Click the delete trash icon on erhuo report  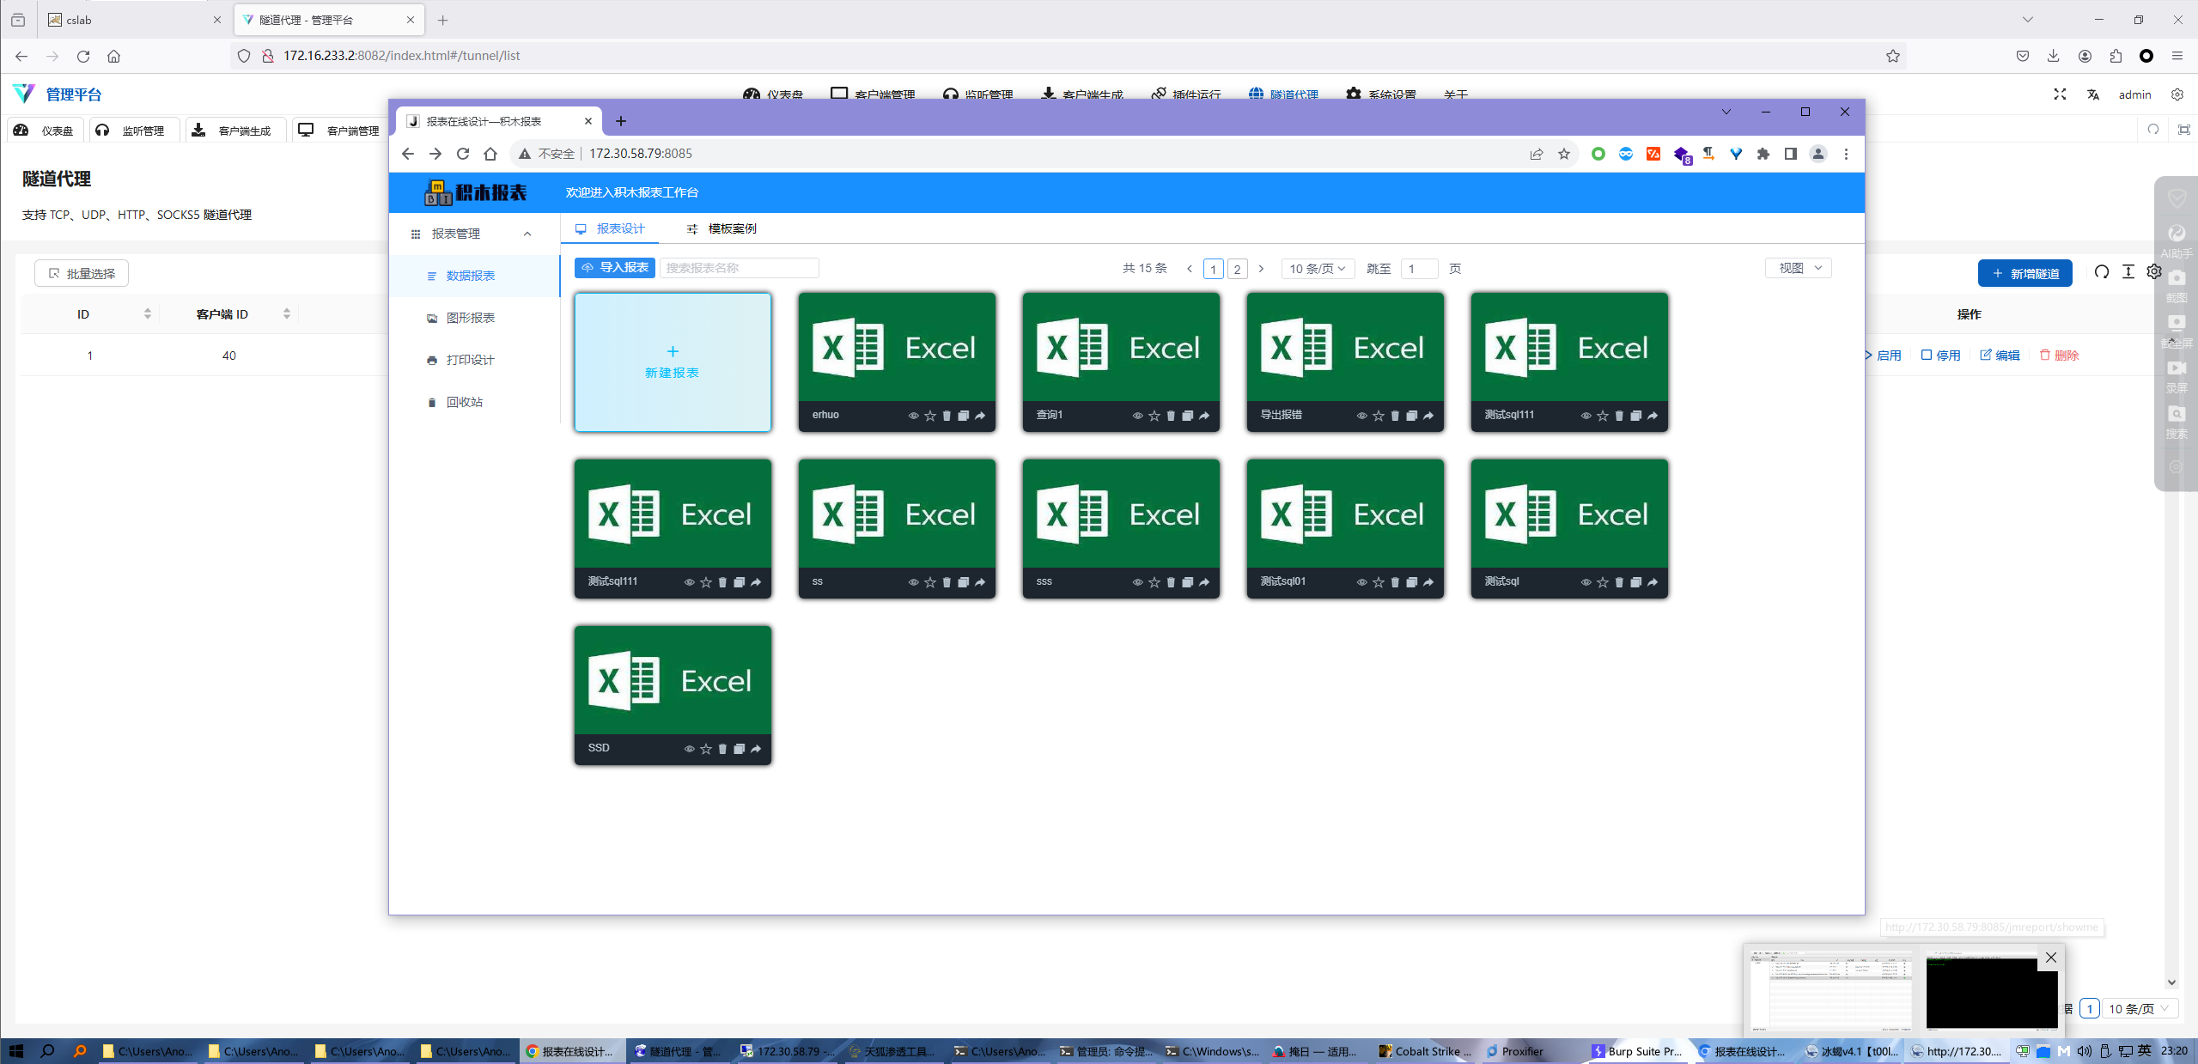[x=947, y=416]
